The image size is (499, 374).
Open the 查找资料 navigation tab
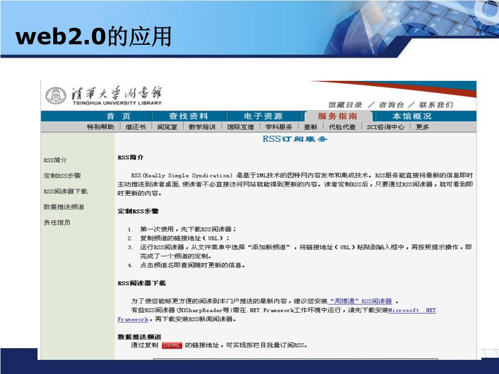pos(189,116)
